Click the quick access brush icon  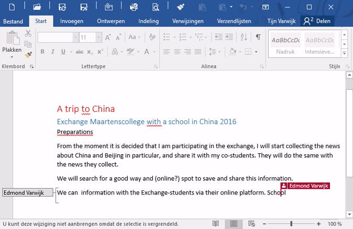coord(180,7)
